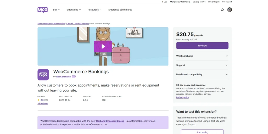Click the Start testing button
This screenshot has width=268, height=134.
pos(202,132)
